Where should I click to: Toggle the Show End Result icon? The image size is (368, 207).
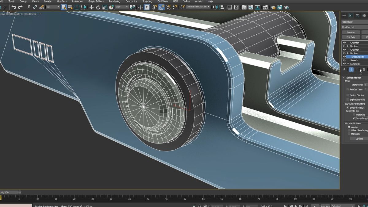point(351,70)
